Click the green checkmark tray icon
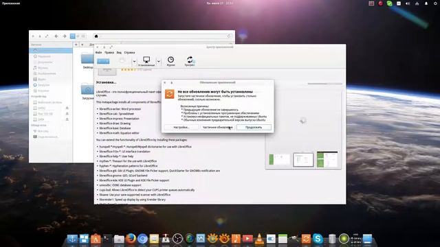440x247 pixels. 390,3
